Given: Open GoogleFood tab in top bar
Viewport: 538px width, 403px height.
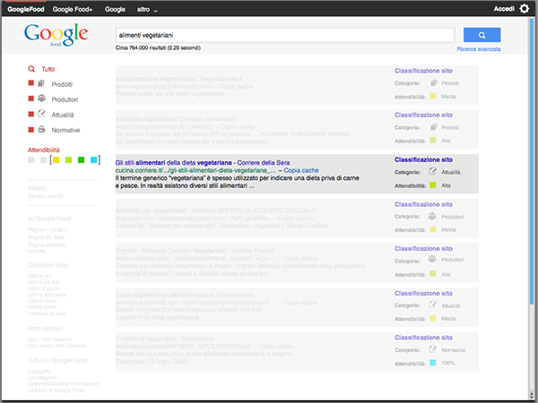Looking at the screenshot, I should click(x=26, y=9).
